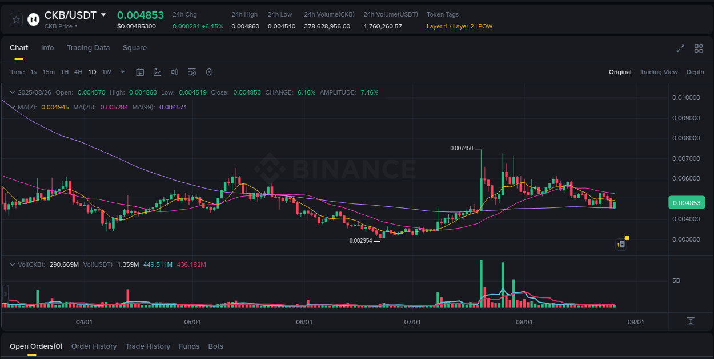Expand the chart to fullscreen
Screen dimensions: 714x359
(680, 49)
